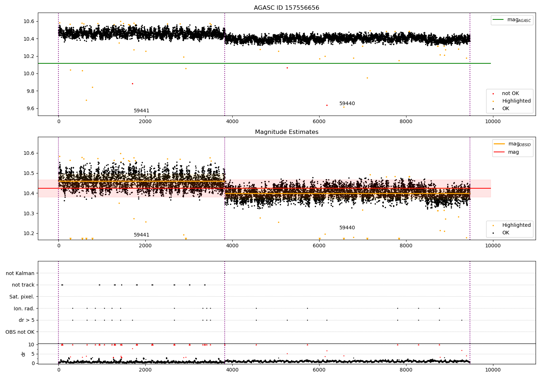Click the orange mag OBSID legend line
The width and height of the screenshot is (541, 378).
point(500,144)
